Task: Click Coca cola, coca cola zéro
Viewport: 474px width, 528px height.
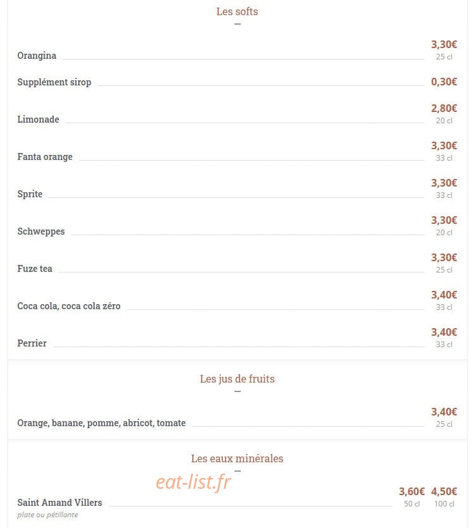Action: point(69,306)
